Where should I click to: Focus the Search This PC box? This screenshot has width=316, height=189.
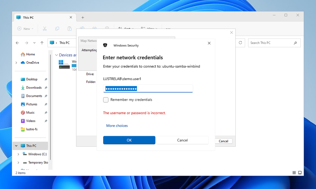tap(274, 43)
